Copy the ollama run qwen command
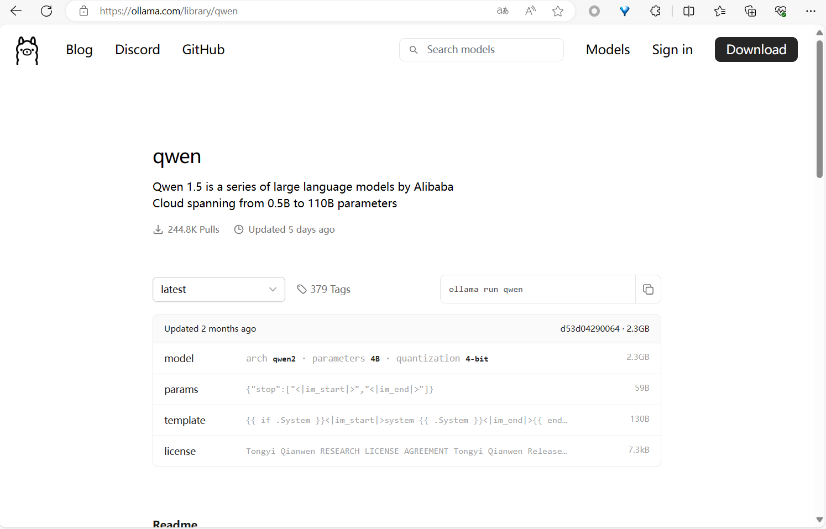 [x=648, y=290]
